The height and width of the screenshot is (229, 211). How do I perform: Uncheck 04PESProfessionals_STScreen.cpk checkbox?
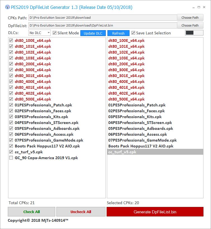pyautogui.click(x=11, y=122)
